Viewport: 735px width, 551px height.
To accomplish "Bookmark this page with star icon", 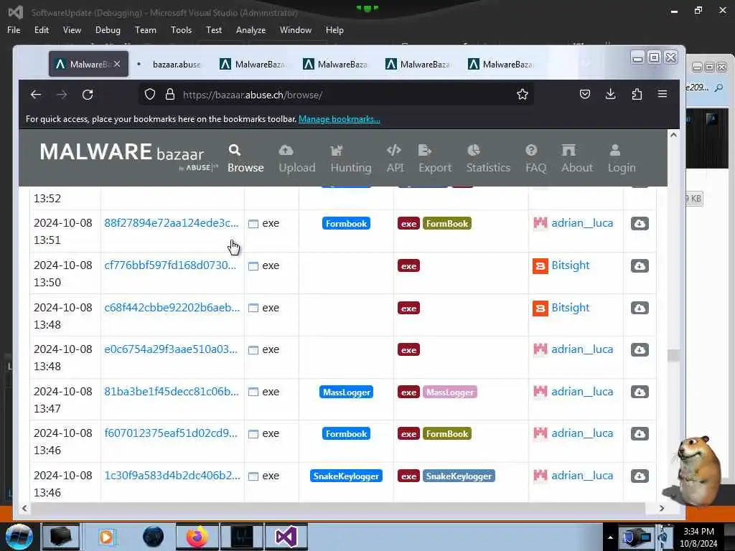I will tap(523, 95).
